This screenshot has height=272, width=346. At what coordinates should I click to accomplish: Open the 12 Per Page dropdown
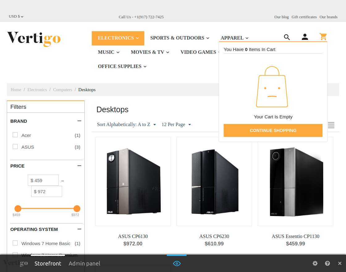[x=176, y=124]
